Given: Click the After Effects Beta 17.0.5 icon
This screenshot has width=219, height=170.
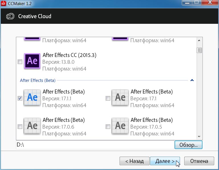Looking at the screenshot, I should click(x=120, y=126).
